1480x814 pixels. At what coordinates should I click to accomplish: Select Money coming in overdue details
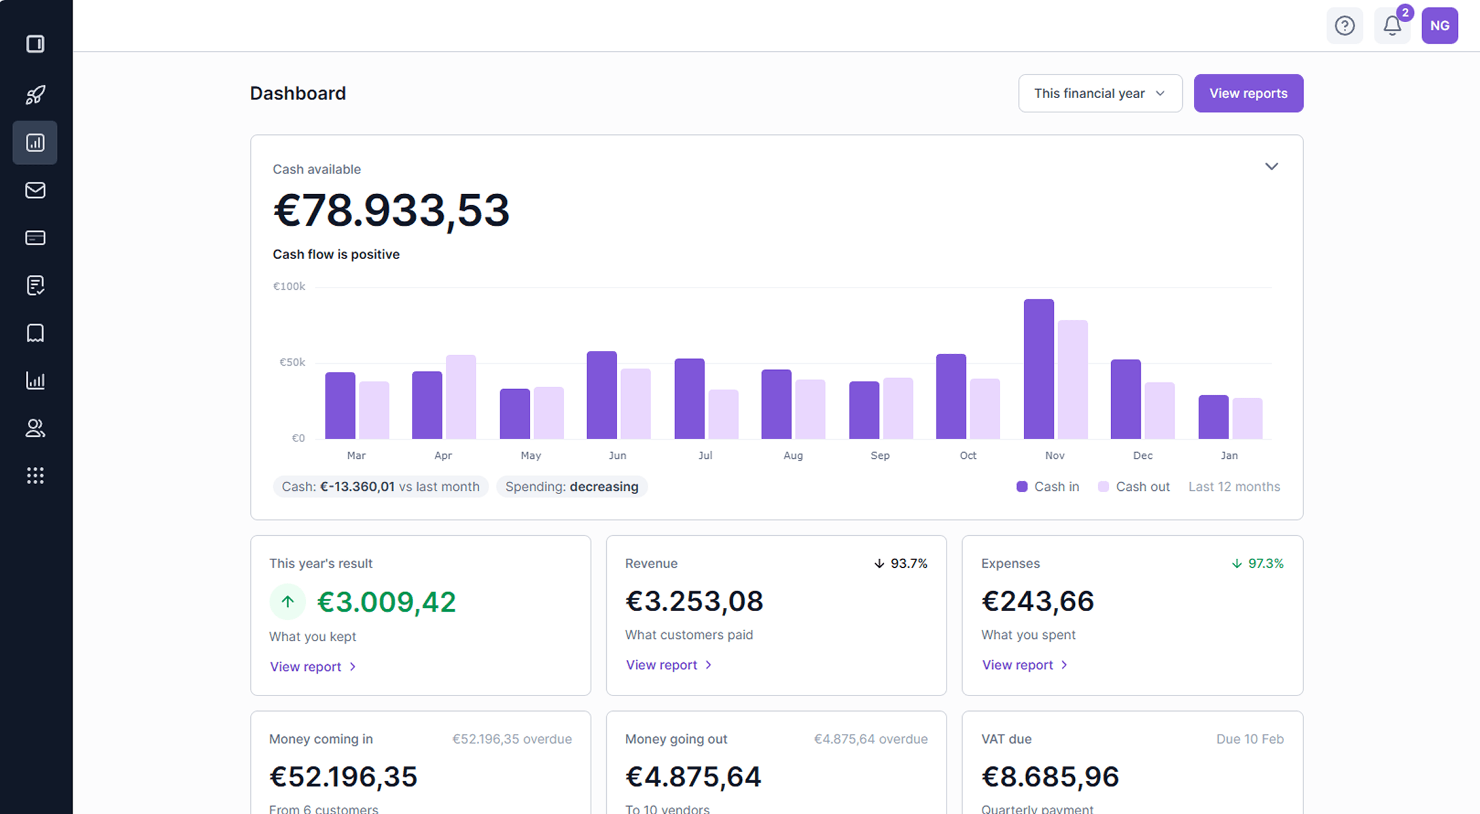(512, 739)
